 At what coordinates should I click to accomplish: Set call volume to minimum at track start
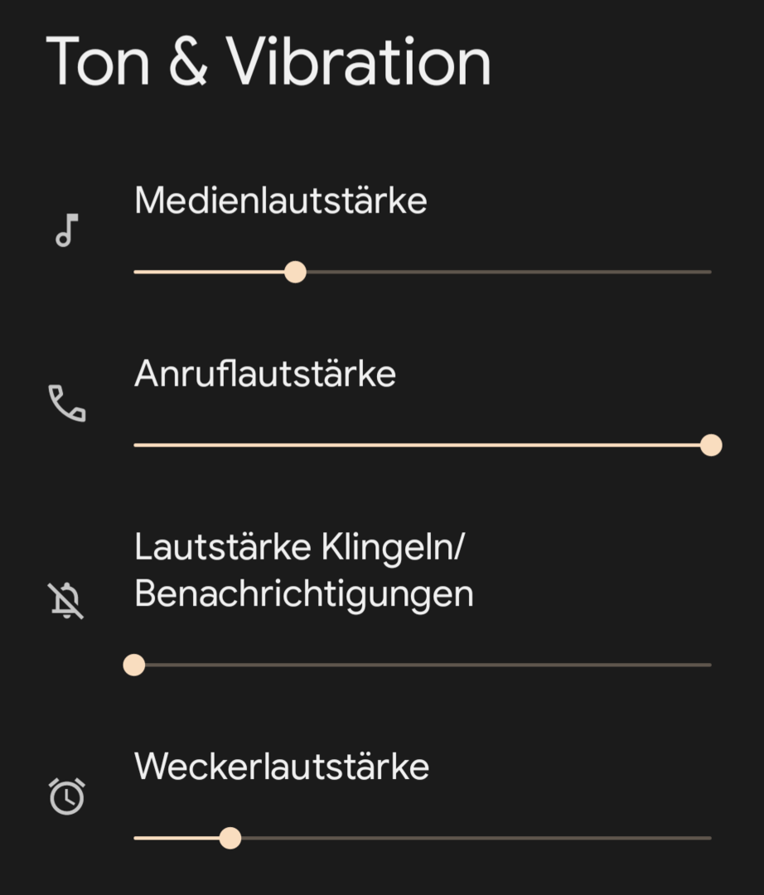(x=136, y=446)
